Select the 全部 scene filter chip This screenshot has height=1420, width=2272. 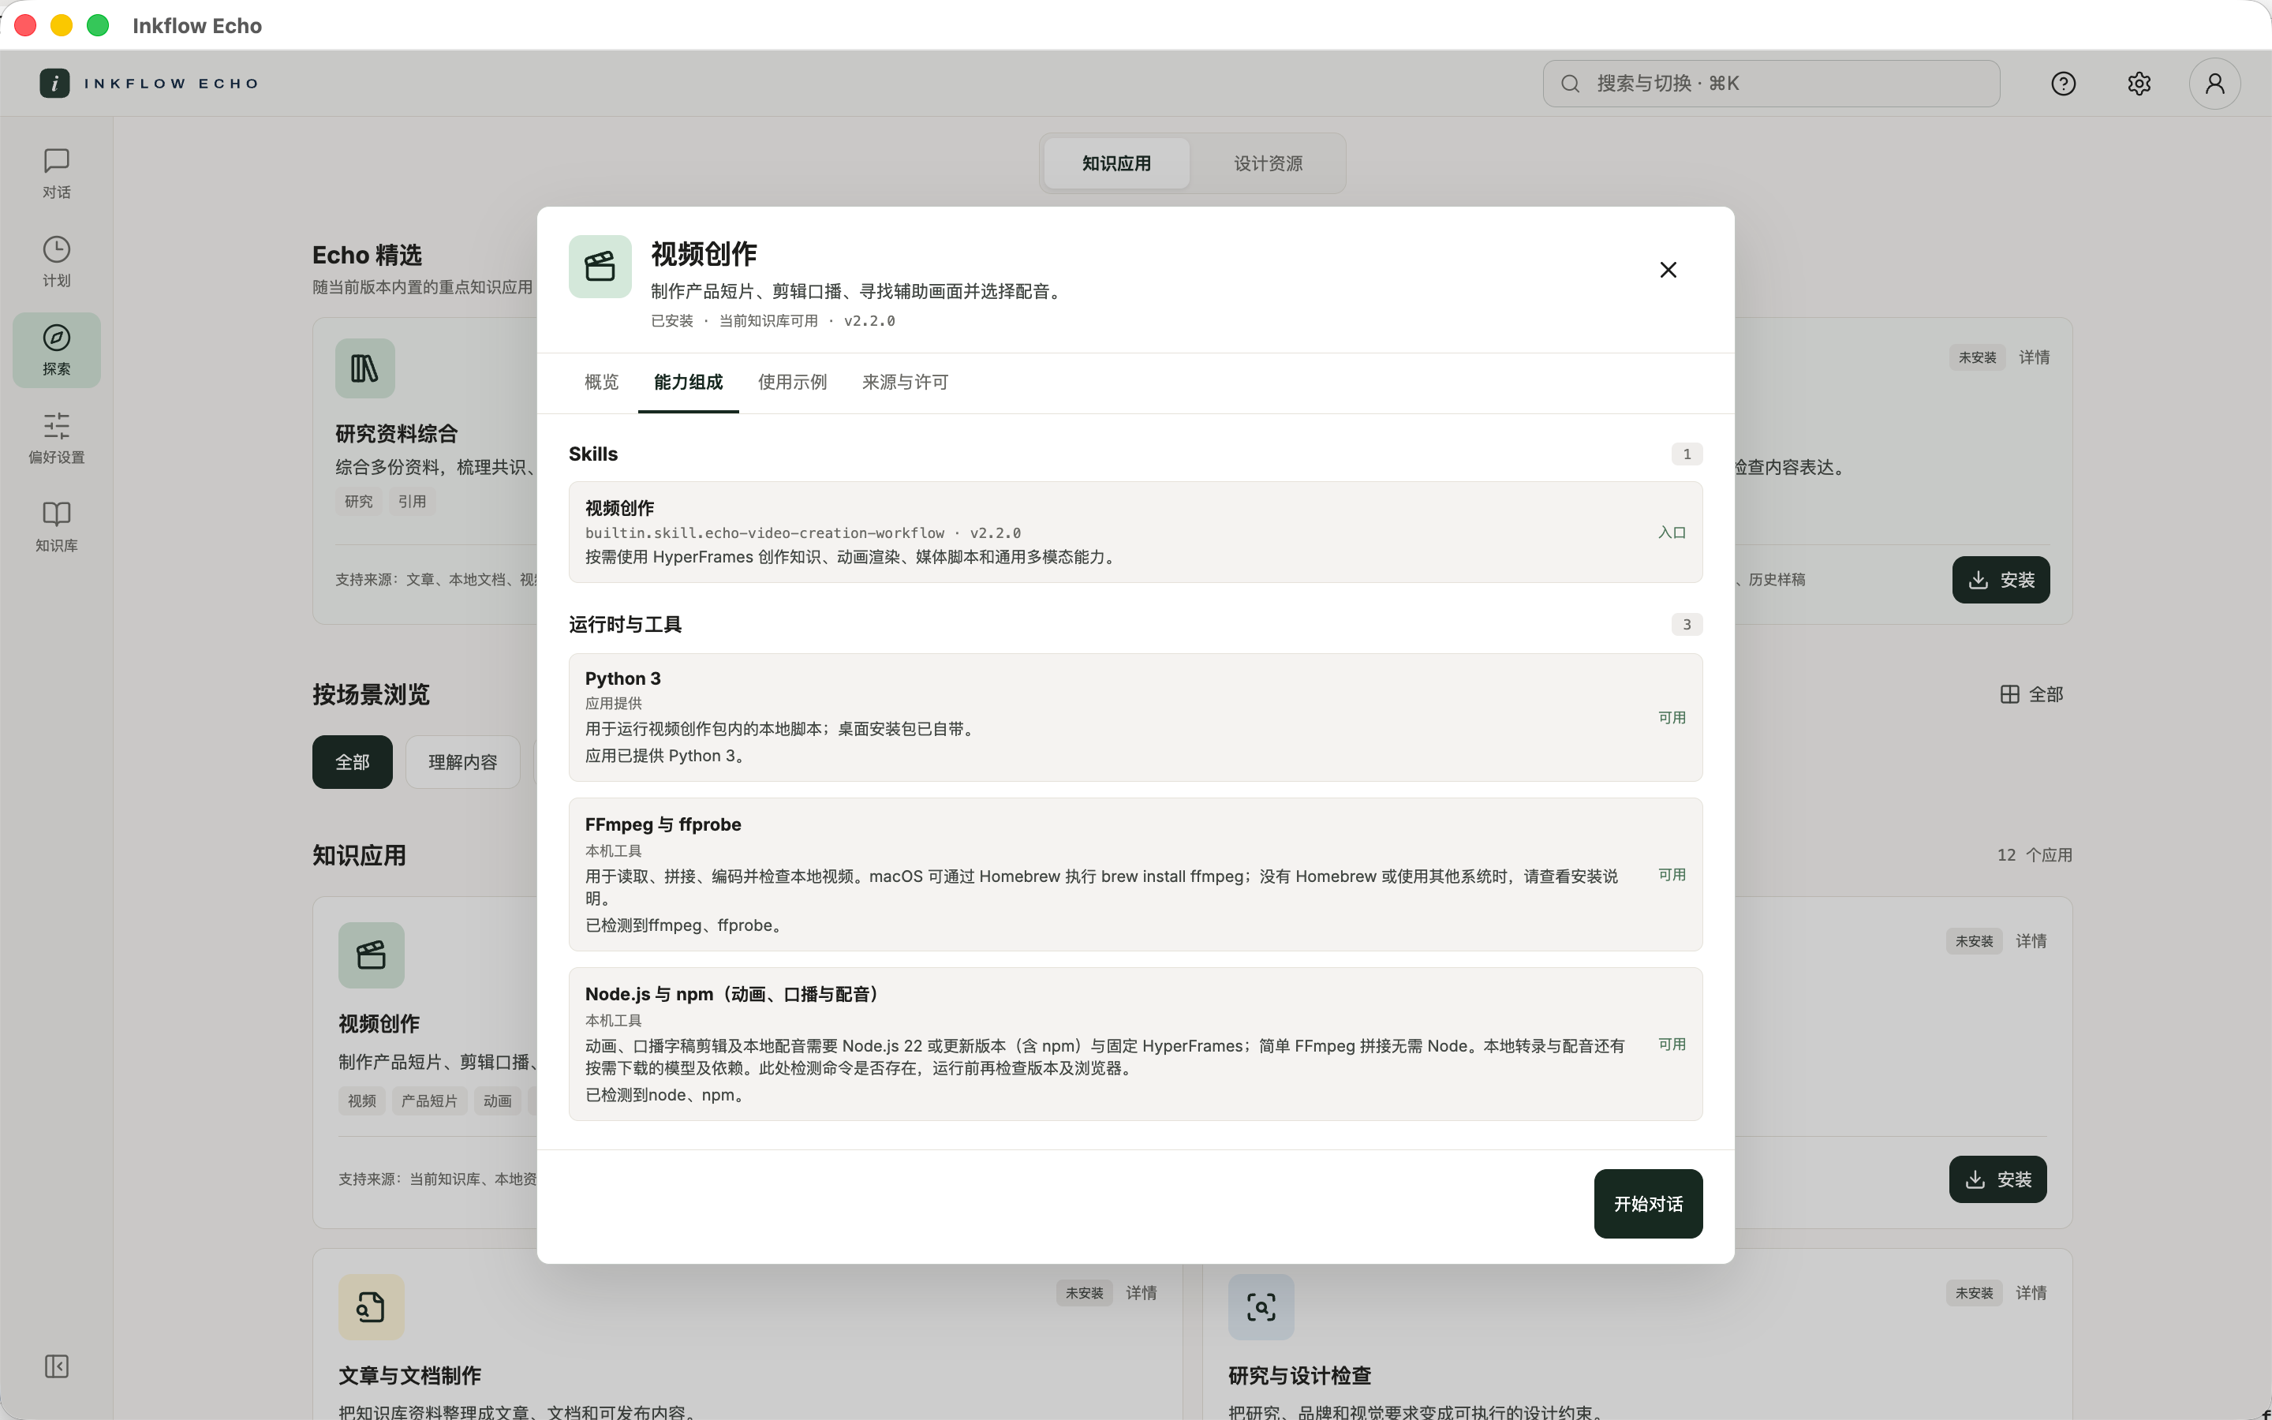(352, 761)
